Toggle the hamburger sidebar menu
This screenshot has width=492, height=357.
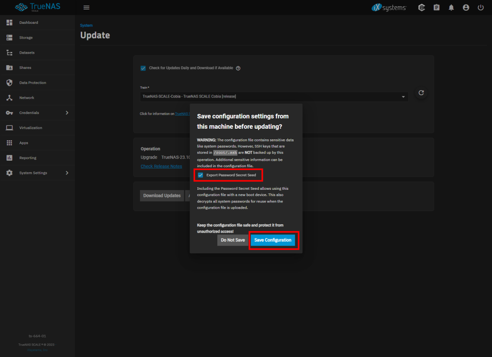point(86,7)
